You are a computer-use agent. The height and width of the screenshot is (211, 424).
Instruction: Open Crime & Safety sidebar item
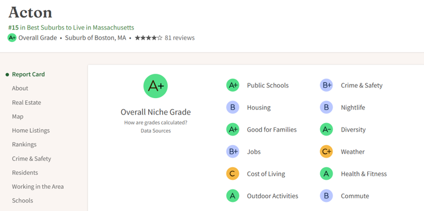31,159
